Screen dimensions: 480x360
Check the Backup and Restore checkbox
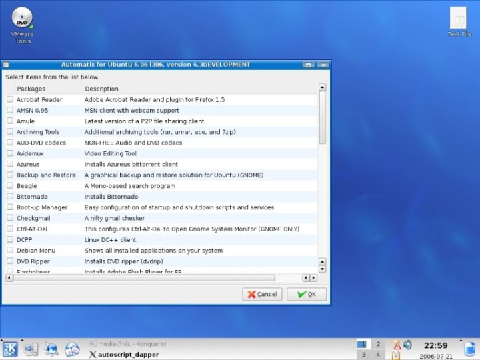click(10, 175)
